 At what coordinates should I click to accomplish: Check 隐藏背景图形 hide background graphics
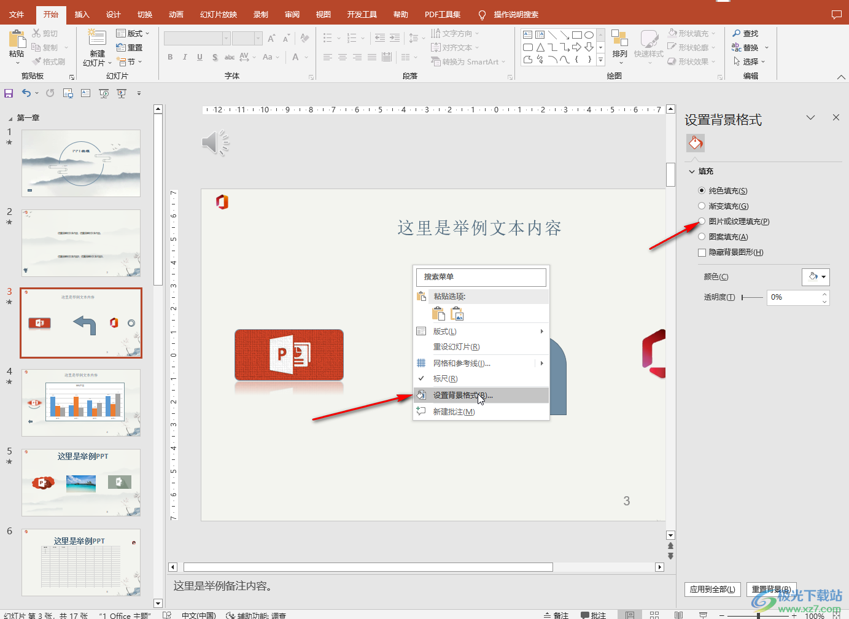tap(702, 252)
